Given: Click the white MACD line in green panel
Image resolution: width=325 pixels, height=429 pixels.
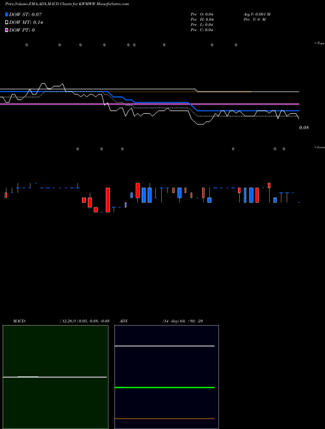Looking at the screenshot, I should click(55, 377).
